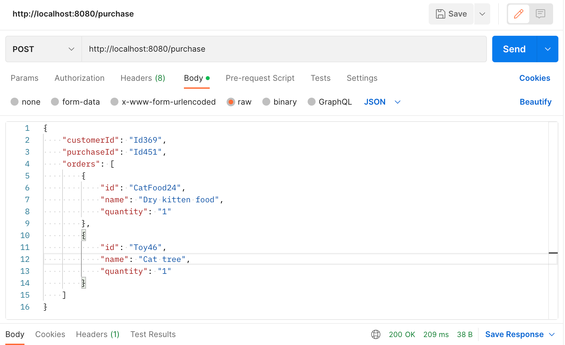Click the floppy disk Save icon

441,14
